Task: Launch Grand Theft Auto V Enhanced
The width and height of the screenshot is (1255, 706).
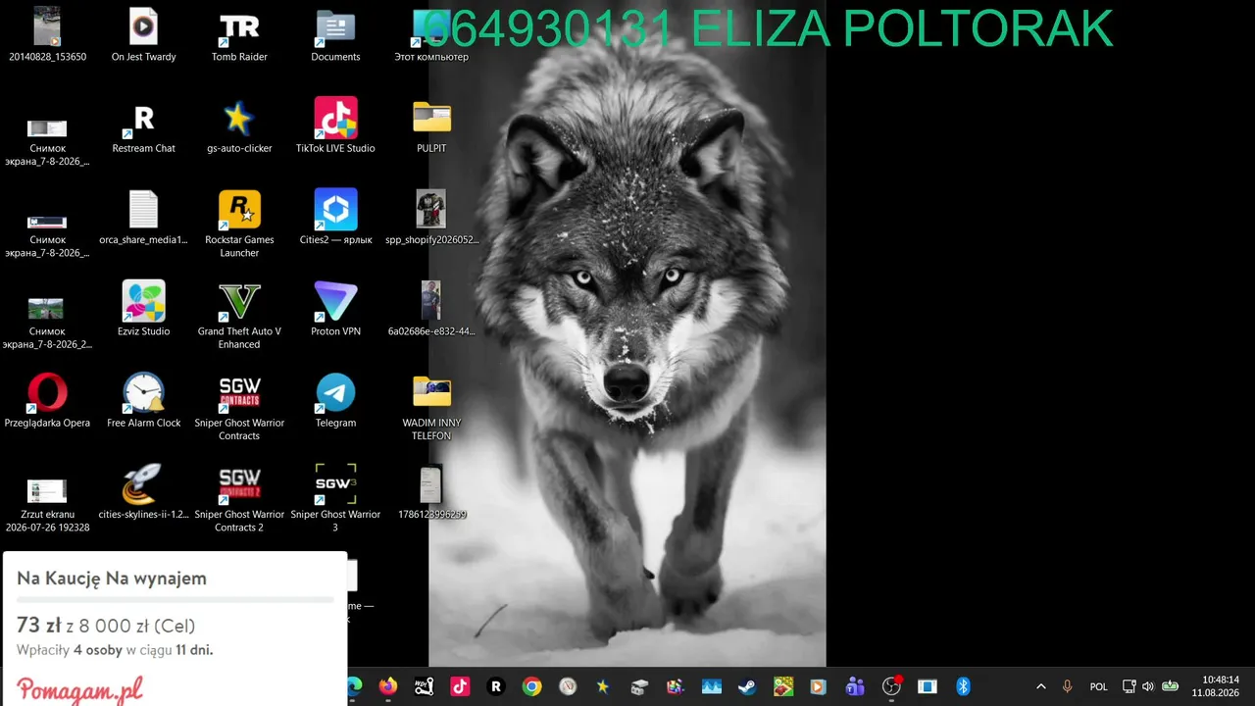Action: [239, 316]
